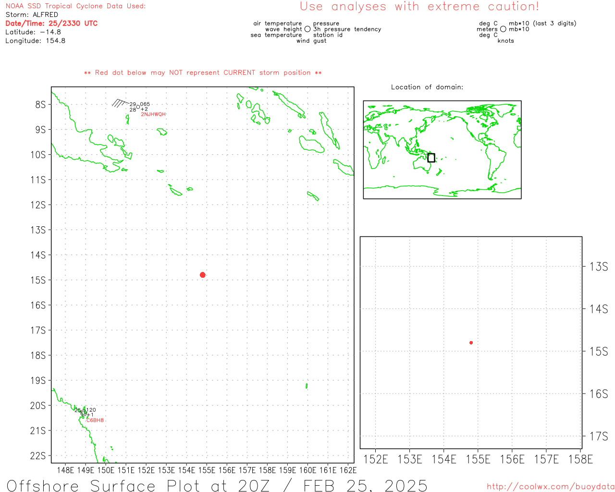
Task: Click the wind barb near station 2NJHWQH
Action: pyautogui.click(x=121, y=103)
